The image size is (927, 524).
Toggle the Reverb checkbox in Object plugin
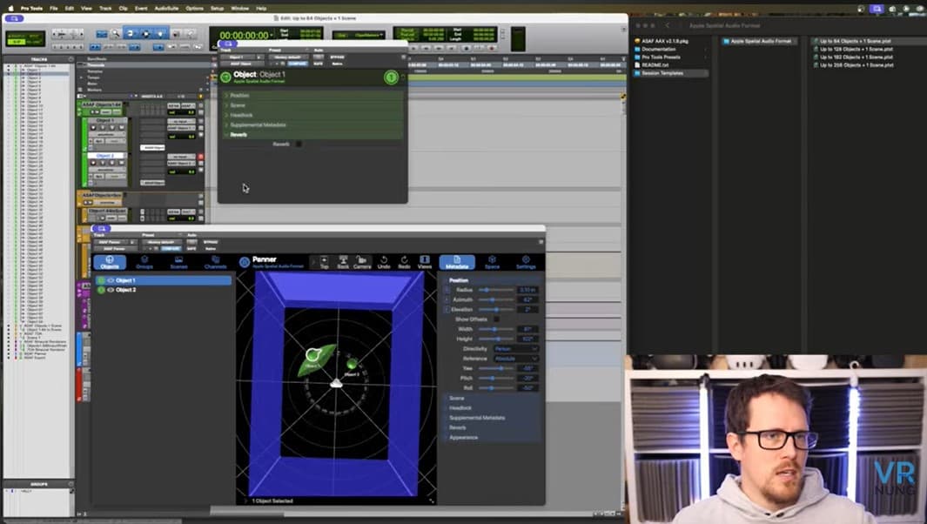click(299, 144)
